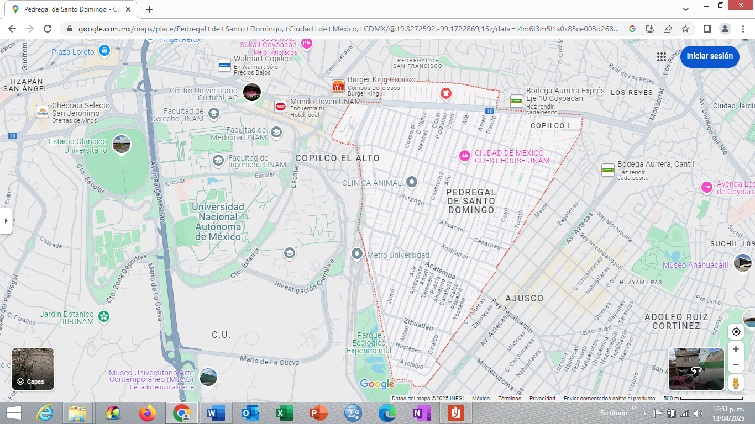Click the Ayenda hotel pin icon
Viewport: 755px width, 424px height.
706,188
